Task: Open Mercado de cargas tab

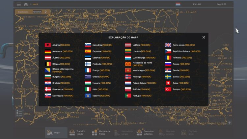Action: (123, 132)
